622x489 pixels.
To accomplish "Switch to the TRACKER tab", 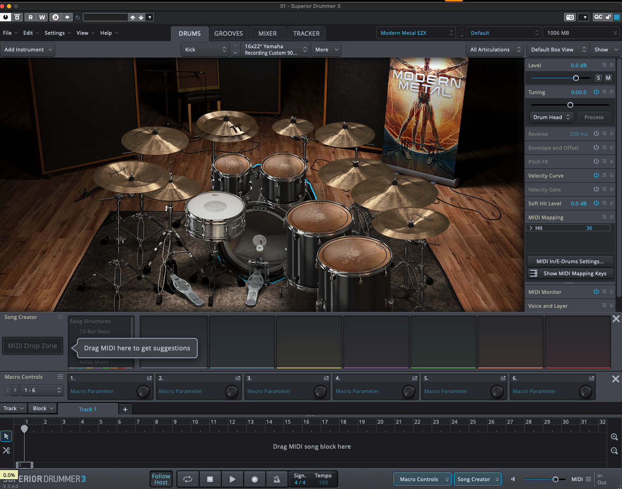I will click(x=306, y=33).
